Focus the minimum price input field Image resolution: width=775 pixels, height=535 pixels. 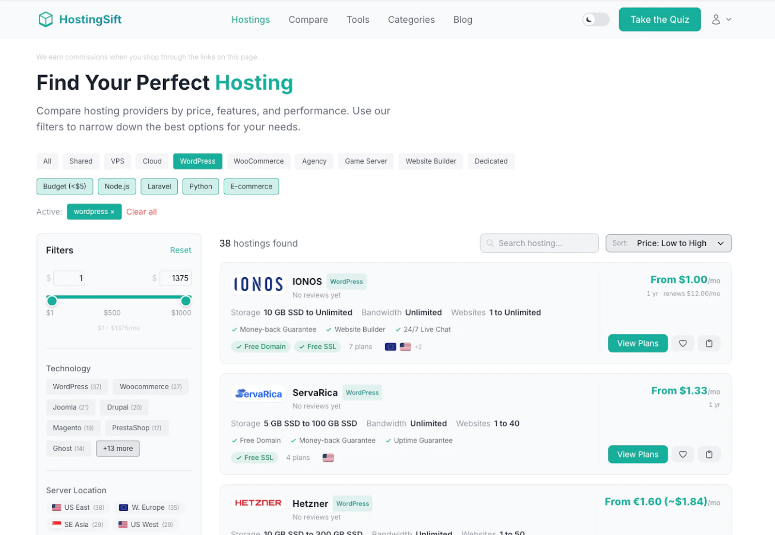[69, 278]
